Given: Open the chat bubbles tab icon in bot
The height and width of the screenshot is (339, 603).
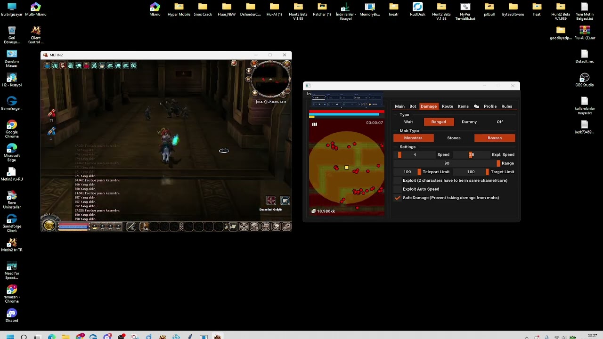Looking at the screenshot, I should [x=476, y=106].
